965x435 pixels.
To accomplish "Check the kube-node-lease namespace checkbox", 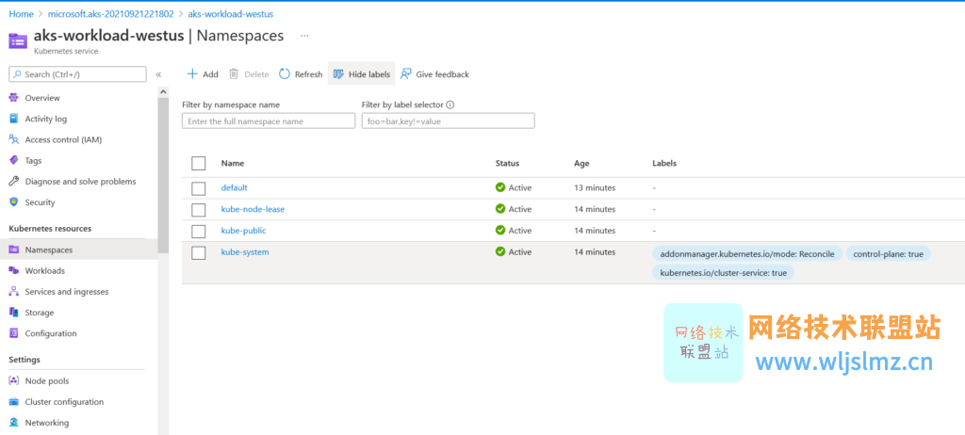I will pos(198,210).
